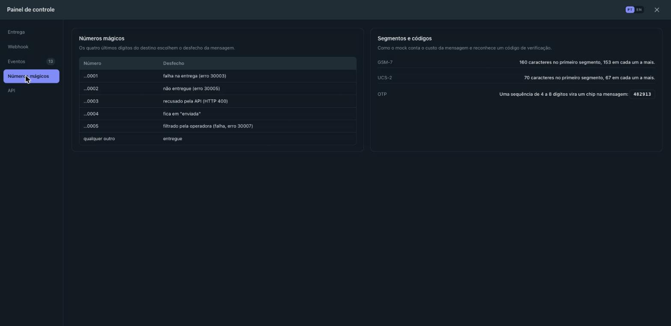Click the 'Segmentos e códigos' heading
The width and height of the screenshot is (671, 326).
click(405, 38)
